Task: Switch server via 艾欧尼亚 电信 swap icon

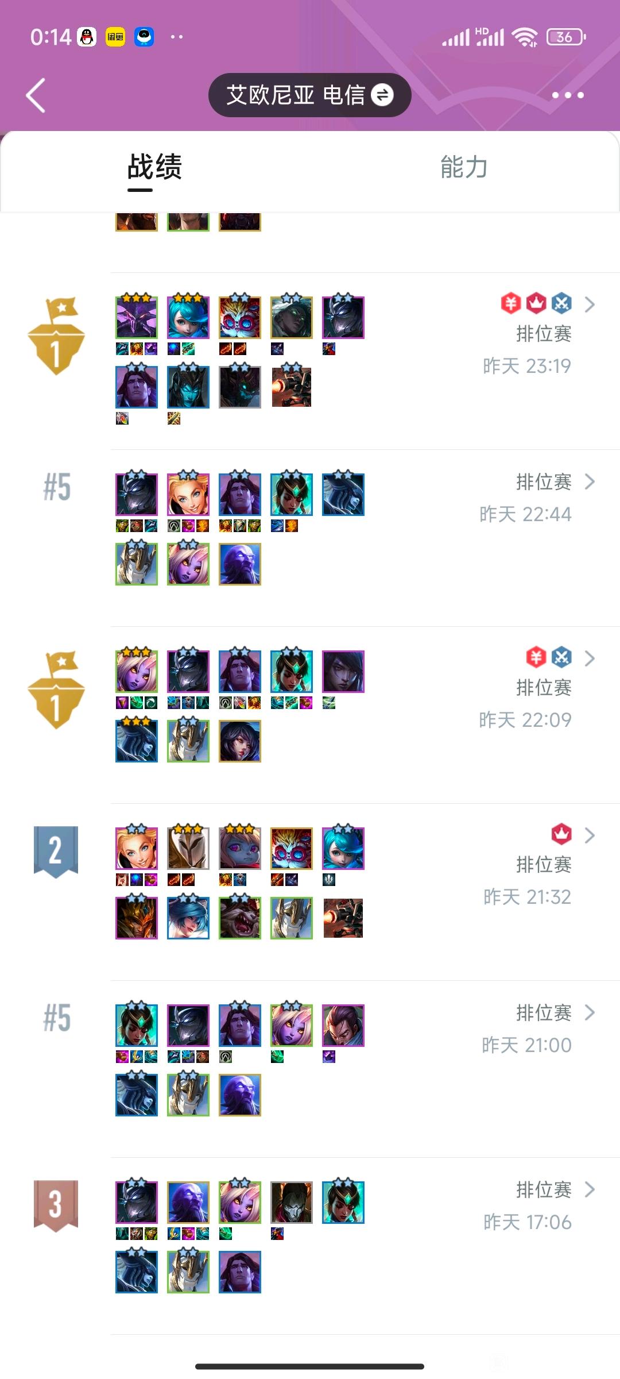Action: pyautogui.click(x=382, y=95)
